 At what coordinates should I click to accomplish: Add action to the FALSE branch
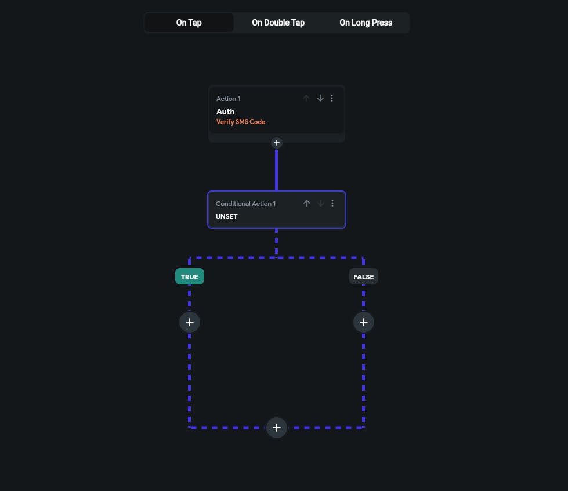pyautogui.click(x=363, y=322)
